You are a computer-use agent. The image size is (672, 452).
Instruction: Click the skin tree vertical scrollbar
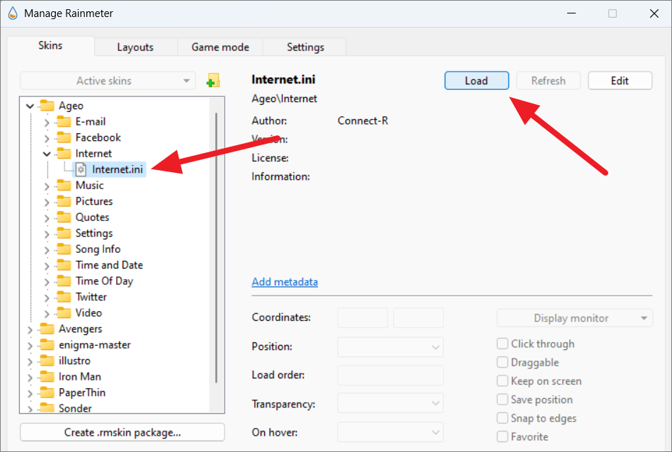217,248
